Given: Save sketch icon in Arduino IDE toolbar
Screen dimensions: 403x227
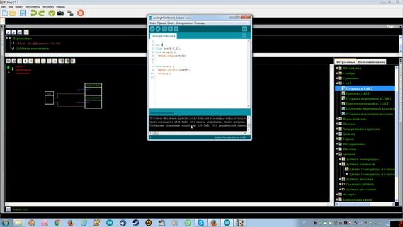Looking at the screenshot, I should tap(176, 29).
